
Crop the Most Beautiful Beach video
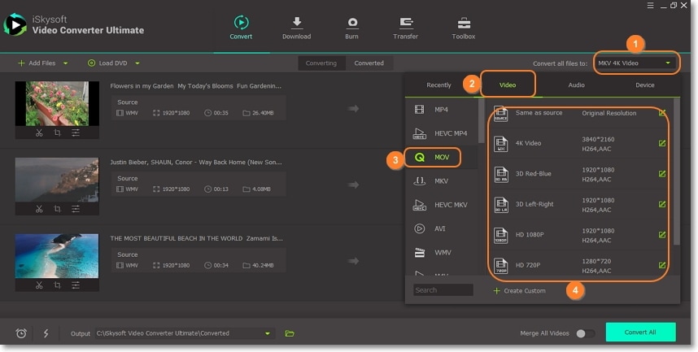tap(58, 285)
